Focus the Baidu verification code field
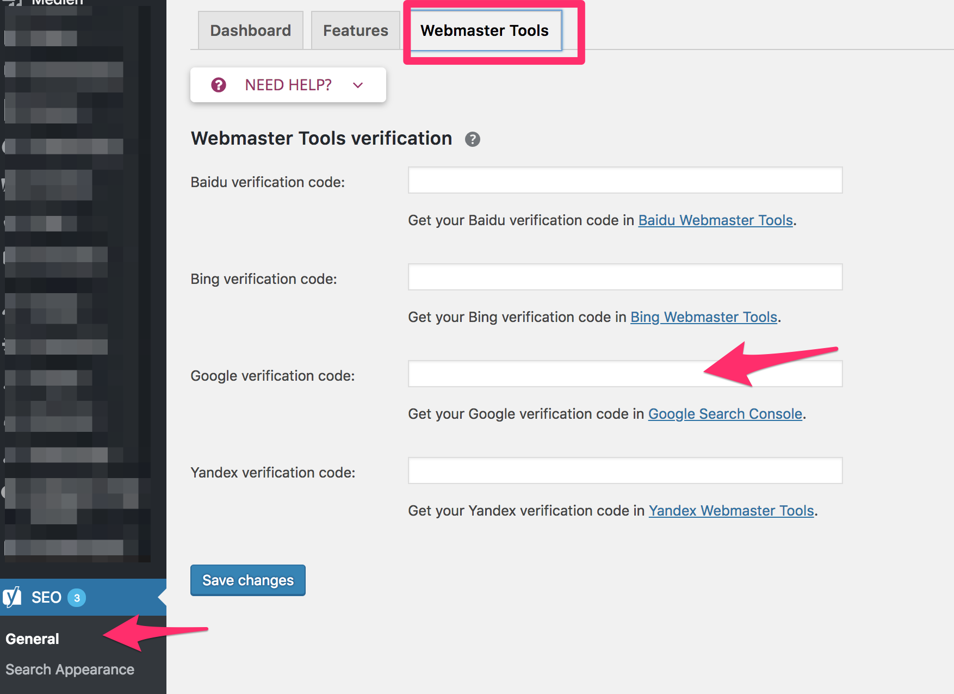The height and width of the screenshot is (694, 954). [x=625, y=180]
